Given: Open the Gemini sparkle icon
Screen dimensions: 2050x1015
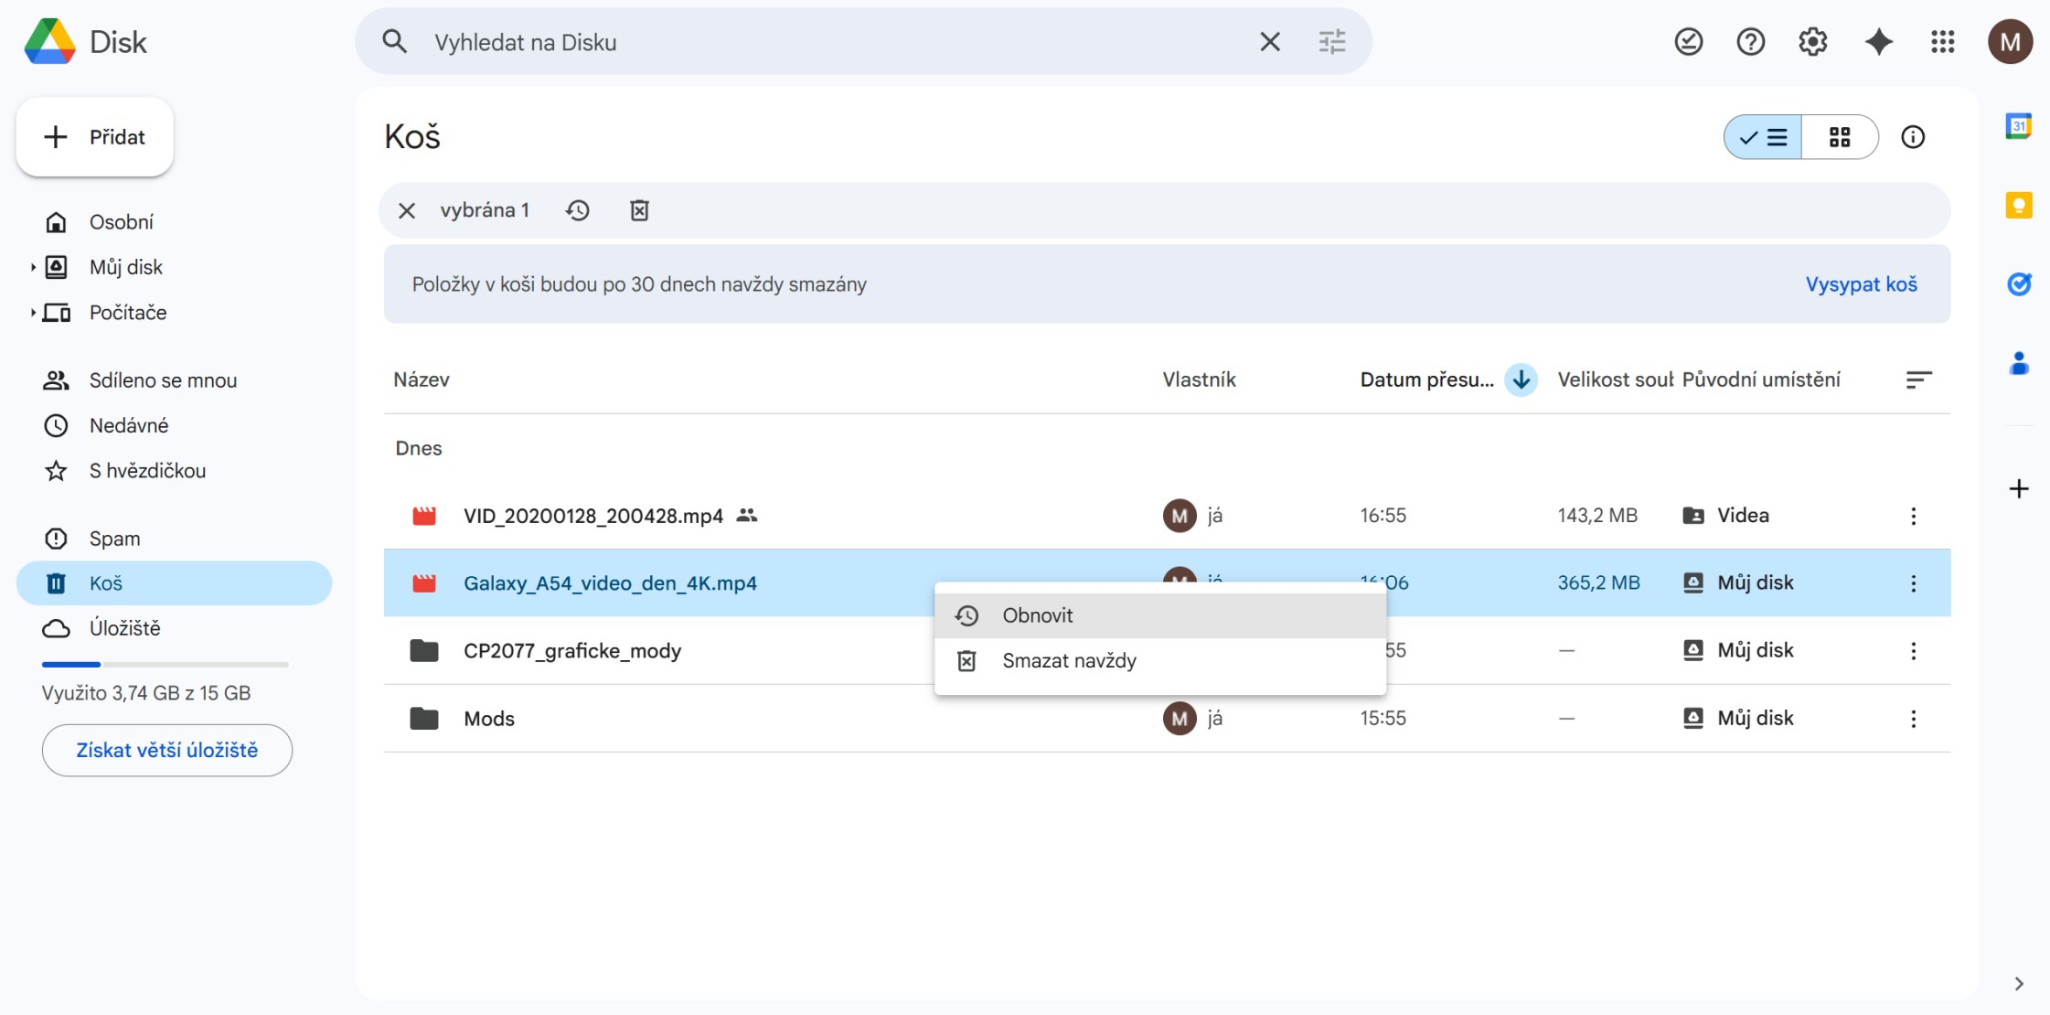Looking at the screenshot, I should pos(1878,42).
